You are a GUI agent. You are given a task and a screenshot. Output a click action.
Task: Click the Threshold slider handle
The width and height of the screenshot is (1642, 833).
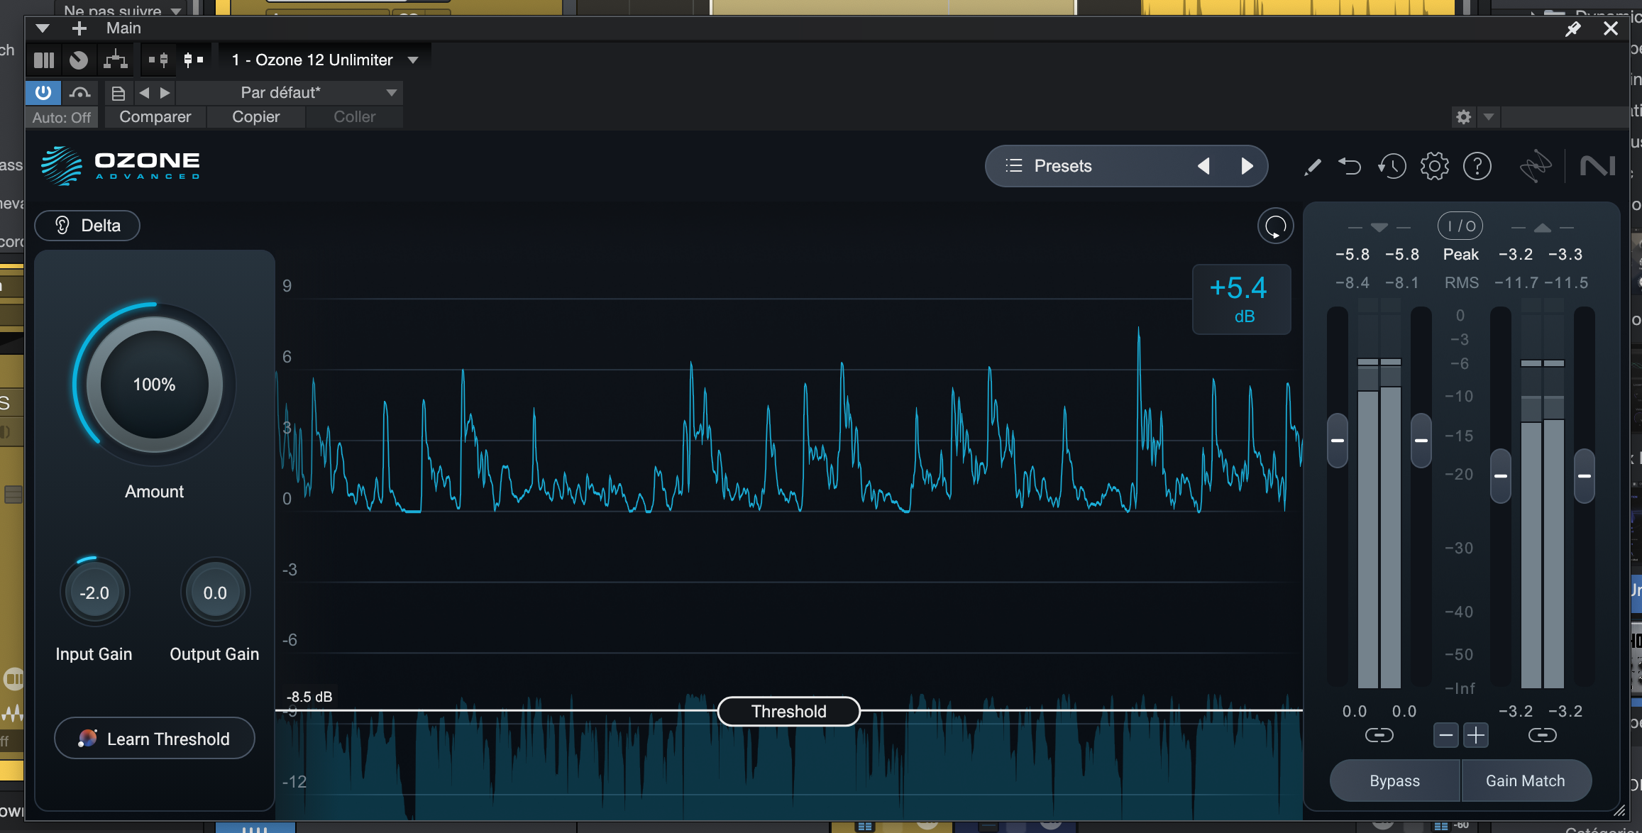788,711
